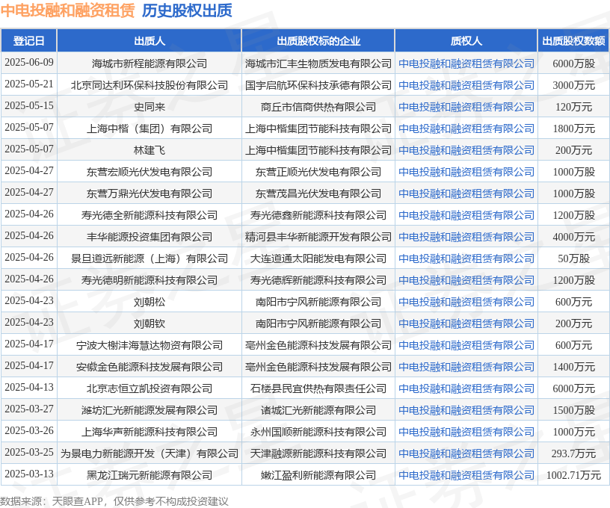
Task: Select 精河县丰华新能源开发有限公司 cell
Action: (318, 237)
